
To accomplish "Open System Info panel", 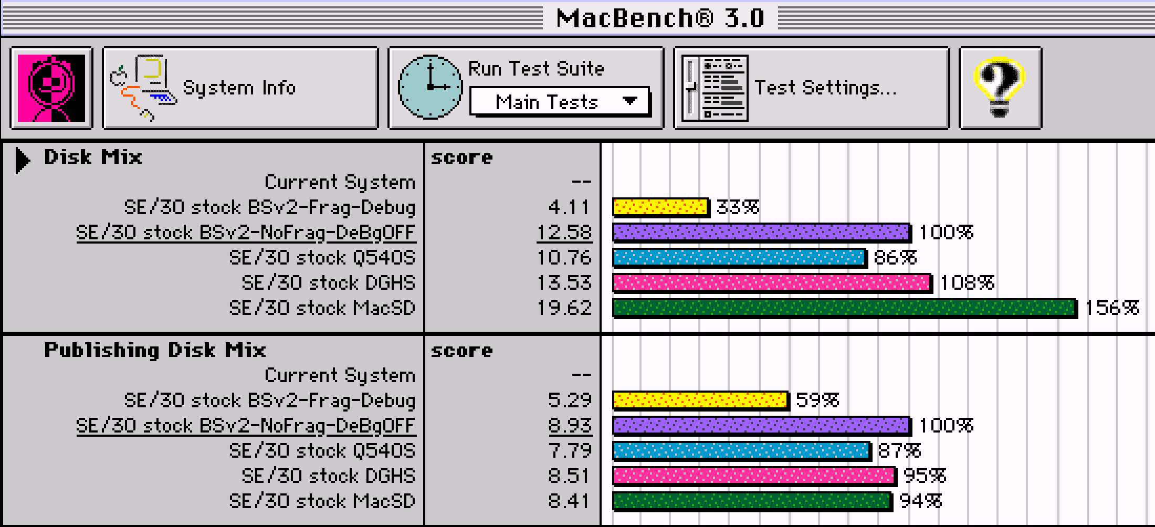I will (x=240, y=88).
